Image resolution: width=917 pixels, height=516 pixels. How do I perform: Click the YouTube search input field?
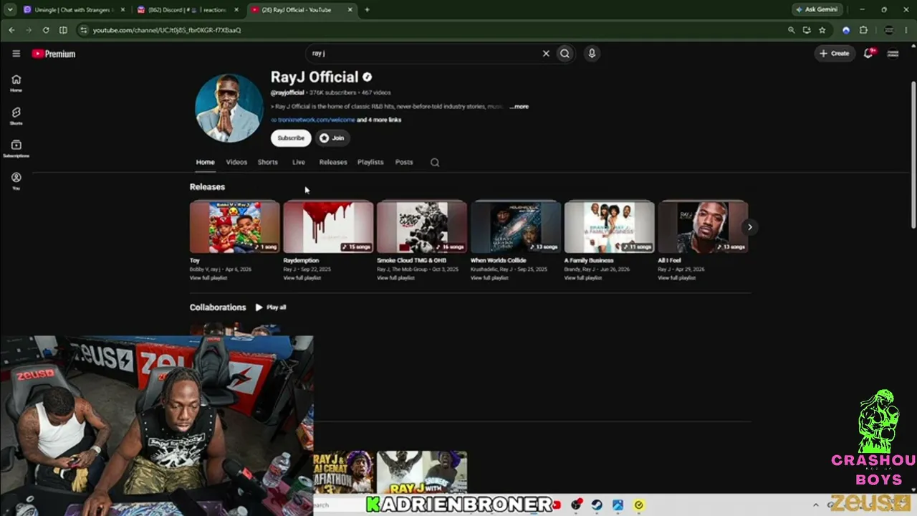pos(423,53)
